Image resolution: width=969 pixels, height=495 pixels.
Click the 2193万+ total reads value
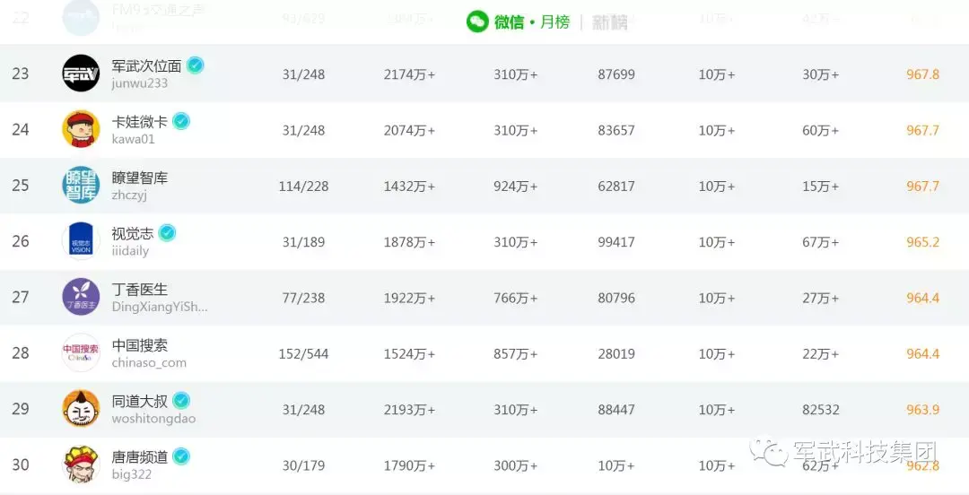[409, 410]
